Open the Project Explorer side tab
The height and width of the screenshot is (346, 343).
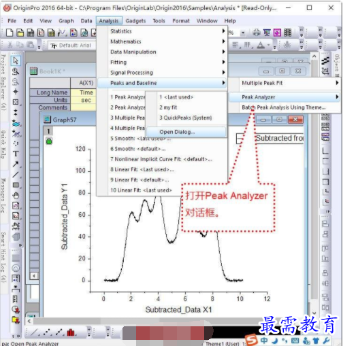coord(3,82)
